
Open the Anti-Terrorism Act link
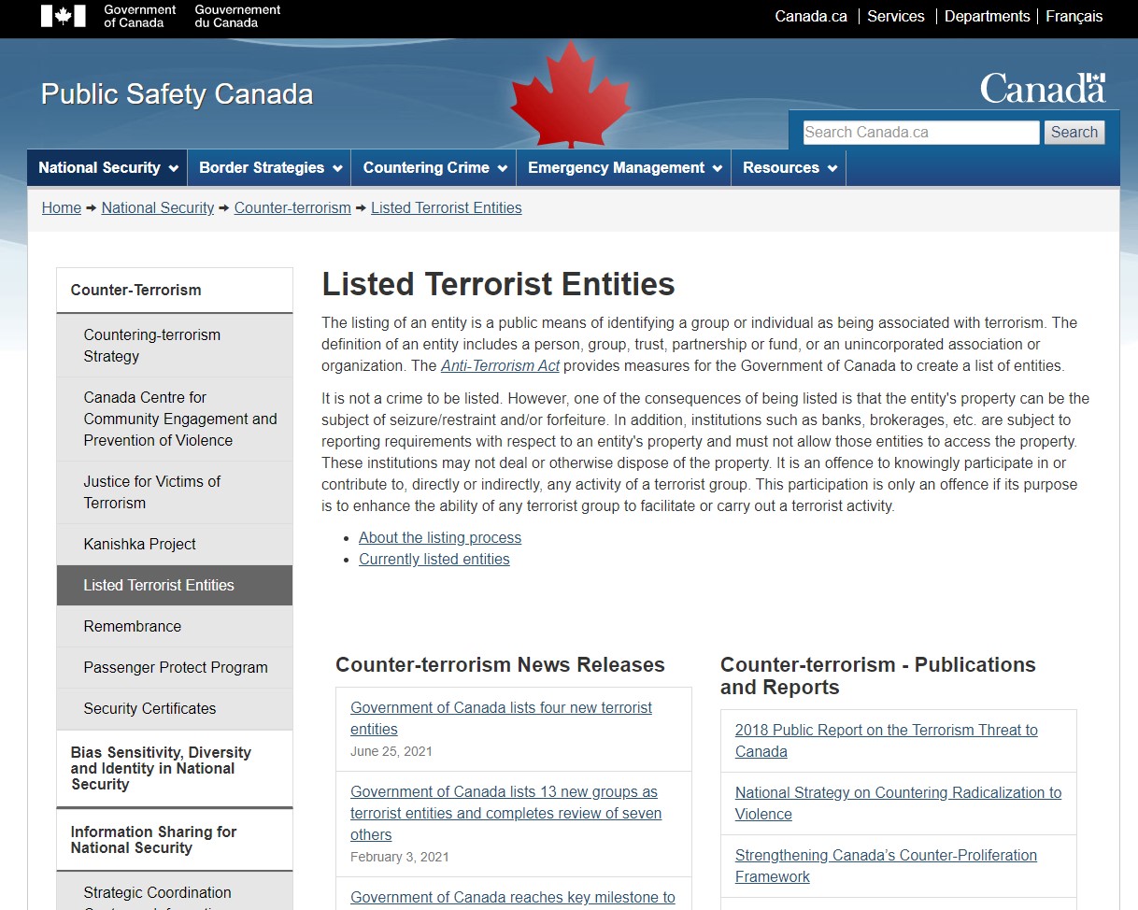pyautogui.click(x=500, y=365)
